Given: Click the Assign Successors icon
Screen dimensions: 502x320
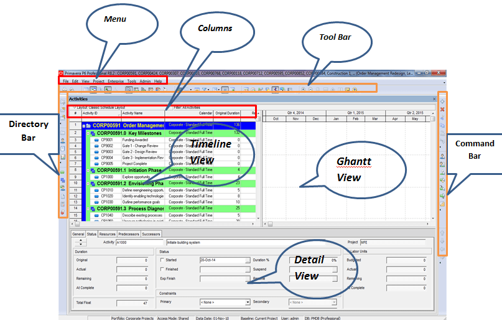Looking at the screenshot, I should pos(442,195).
